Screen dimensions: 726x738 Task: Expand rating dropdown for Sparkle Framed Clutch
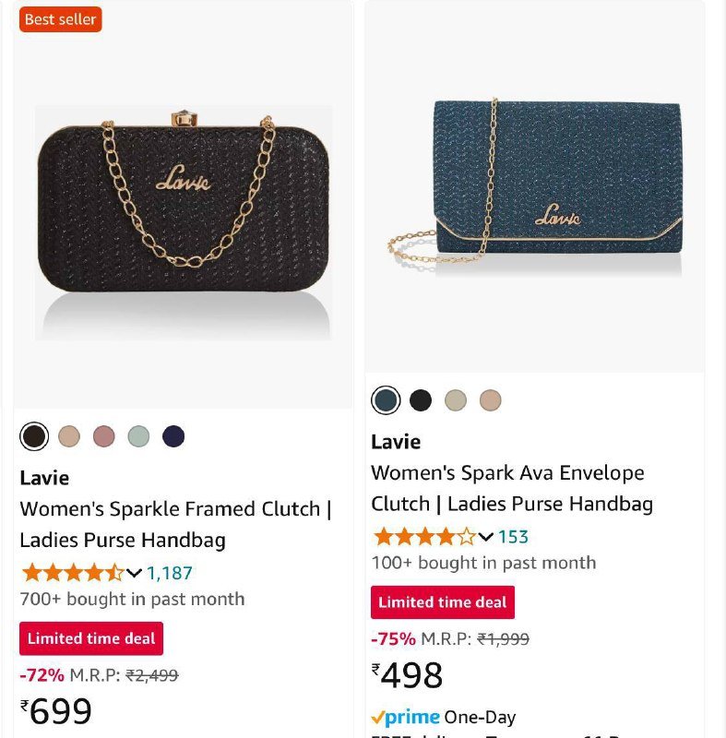[134, 573]
